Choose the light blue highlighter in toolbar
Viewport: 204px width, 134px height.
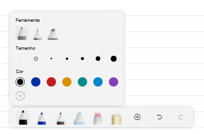click(x=79, y=118)
